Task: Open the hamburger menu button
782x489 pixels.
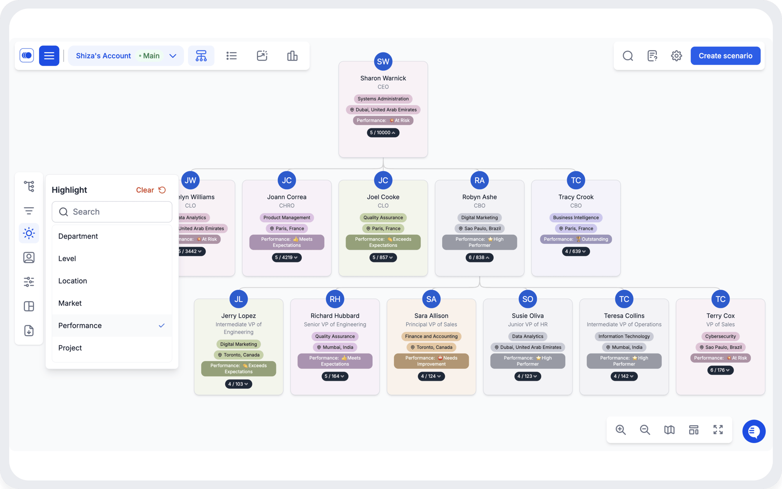Action: 49,56
